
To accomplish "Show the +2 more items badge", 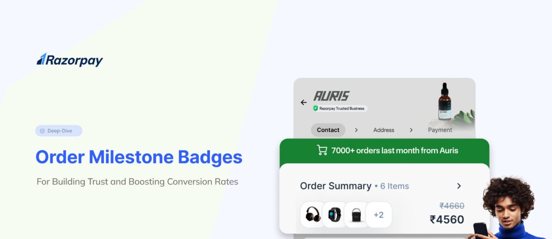I will click(x=378, y=215).
